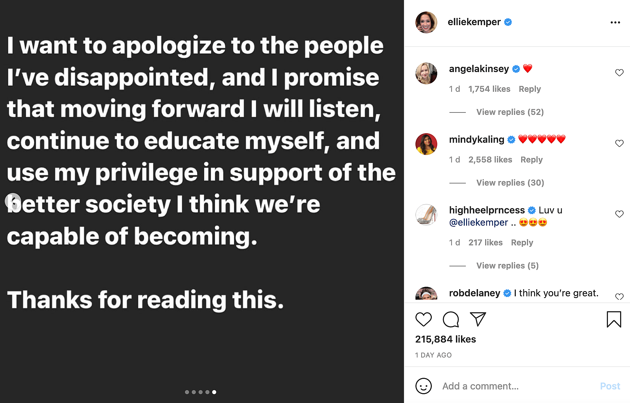The width and height of the screenshot is (630, 403).
Task: Like angelakinsey's comment
Action: 619,73
